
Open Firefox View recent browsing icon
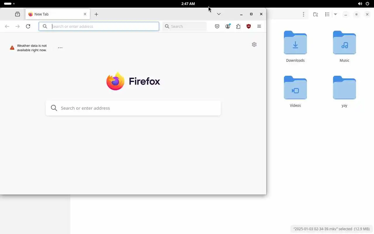point(18,14)
